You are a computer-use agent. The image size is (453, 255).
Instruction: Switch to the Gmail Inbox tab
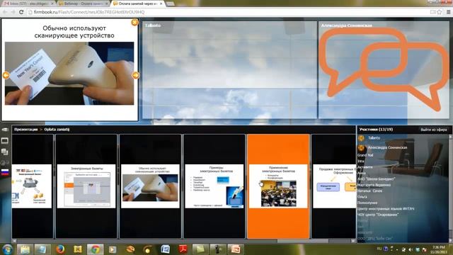(x=29, y=4)
